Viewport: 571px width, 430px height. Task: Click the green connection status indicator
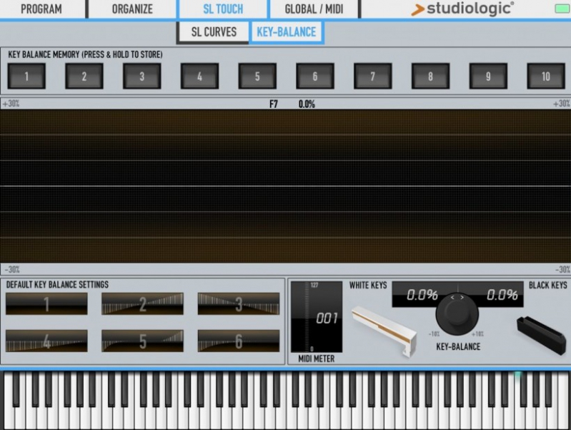point(562,9)
